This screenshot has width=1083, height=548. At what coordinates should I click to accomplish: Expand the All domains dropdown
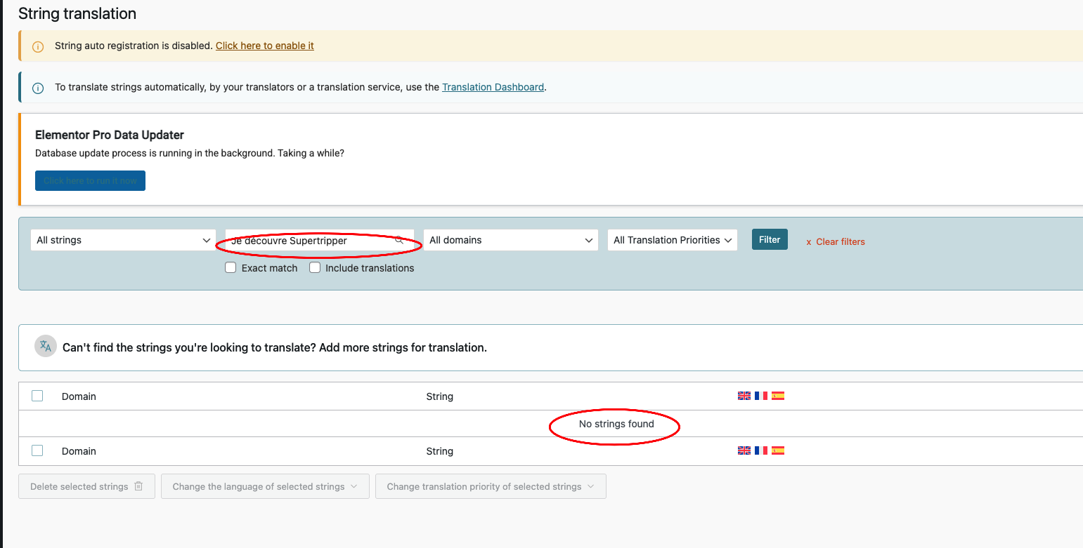pos(511,240)
